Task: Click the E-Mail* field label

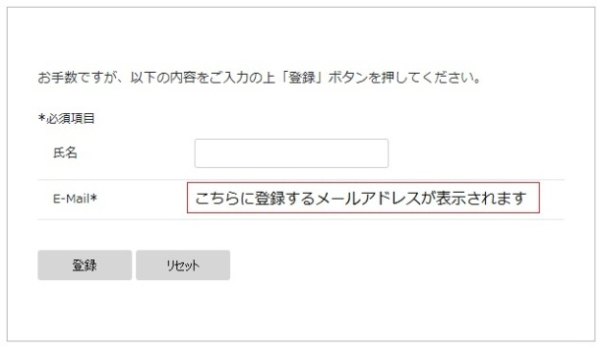Action: (x=75, y=199)
